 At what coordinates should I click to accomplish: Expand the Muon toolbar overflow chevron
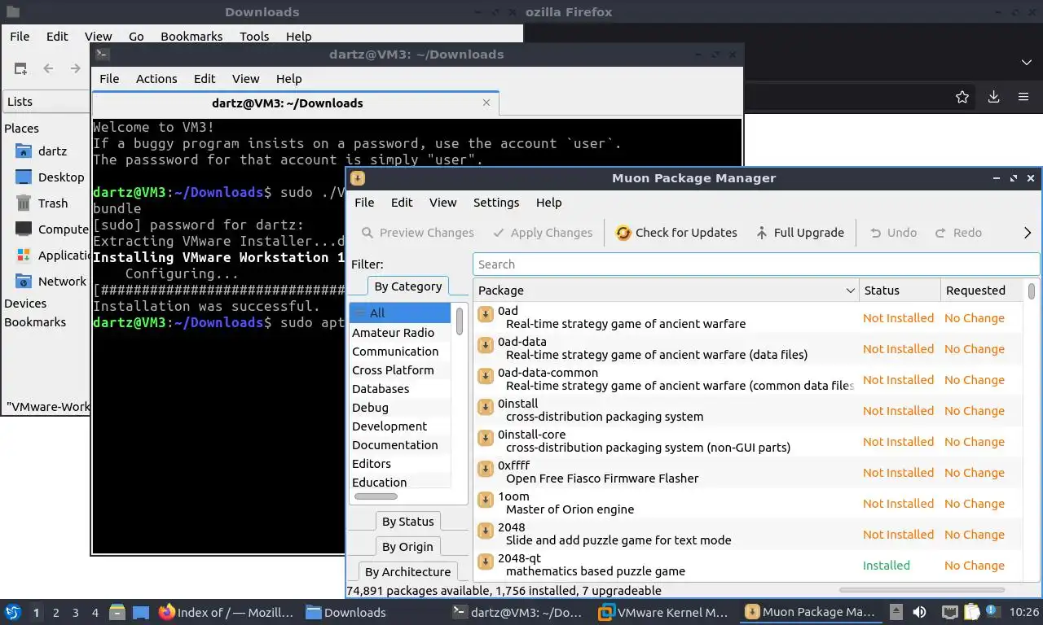coord(1027,233)
